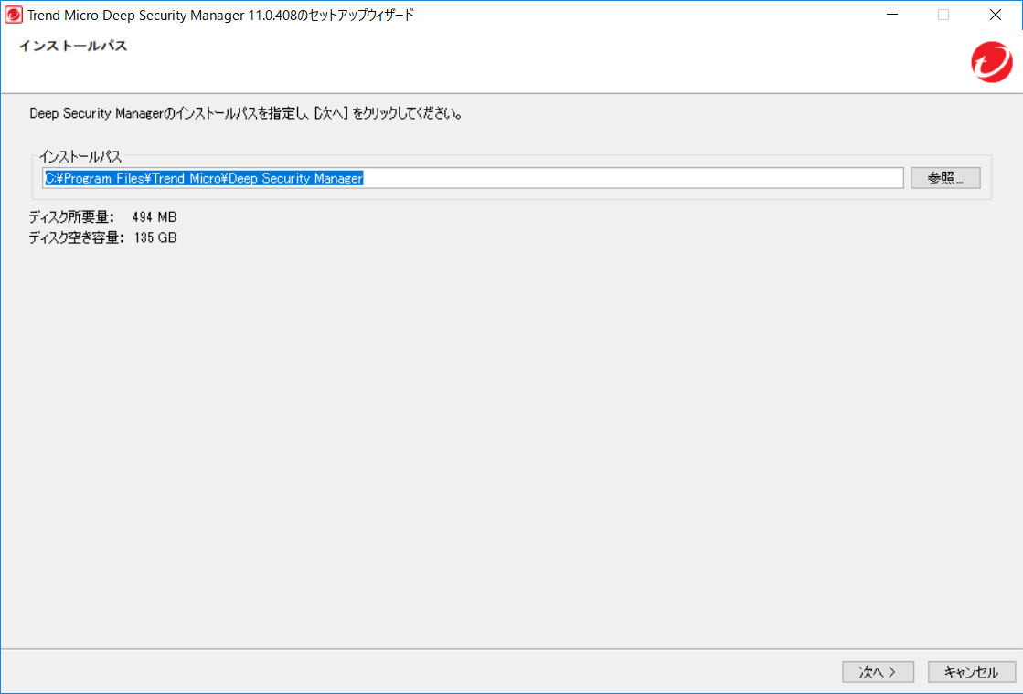Image resolution: width=1023 pixels, height=694 pixels.
Task: Click the Trend Micro icon in title bar
Action: tap(13, 15)
